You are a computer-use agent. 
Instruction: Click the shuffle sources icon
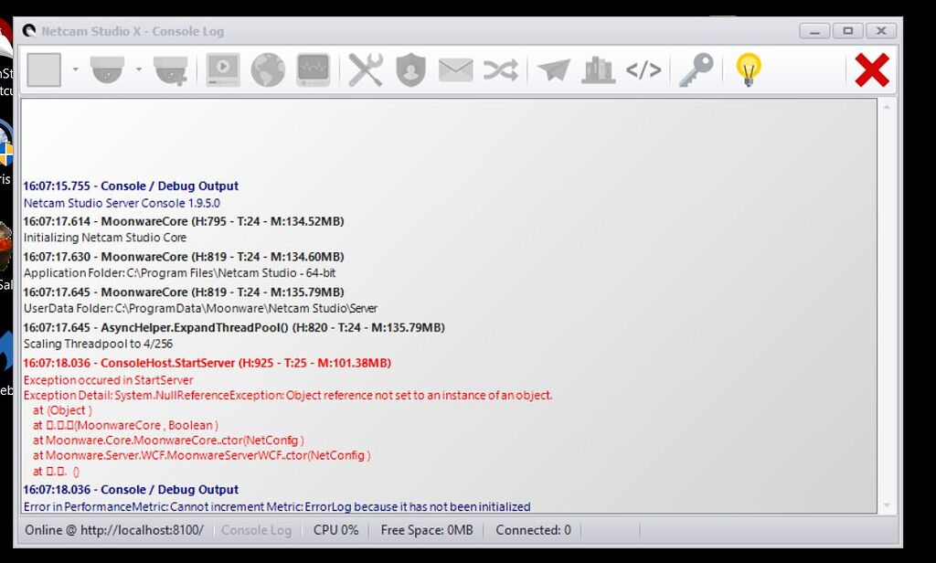pyautogui.click(x=500, y=70)
